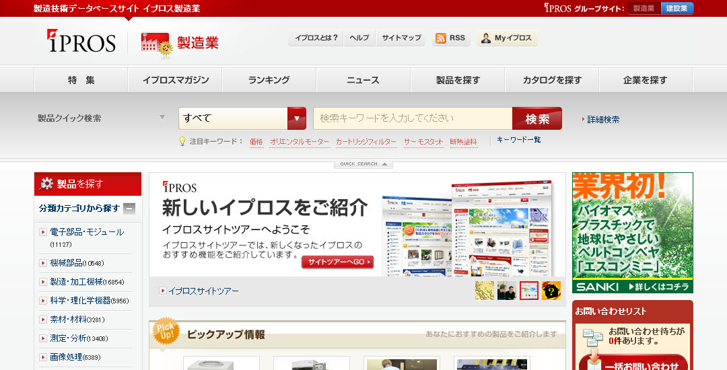Open the すべて category dropdown
Image resolution: width=727 pixels, height=370 pixels.
[242, 118]
